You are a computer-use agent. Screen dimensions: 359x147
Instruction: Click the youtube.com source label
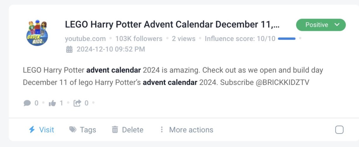85,39
